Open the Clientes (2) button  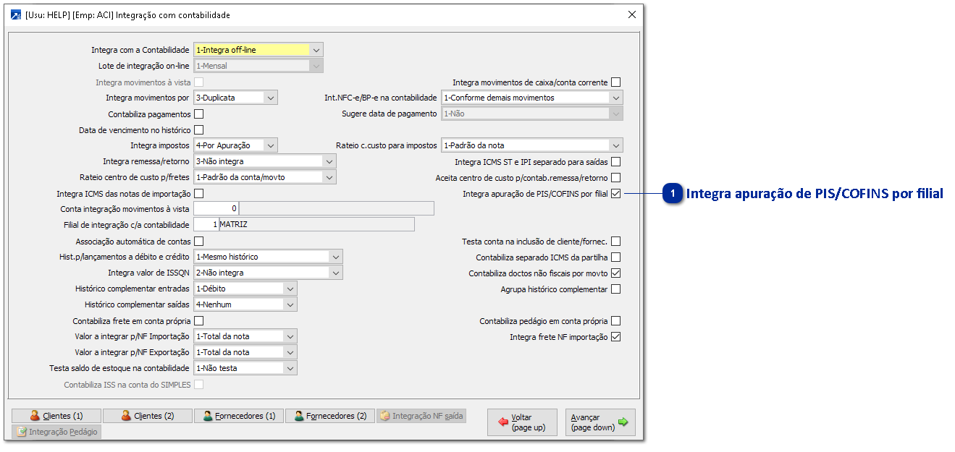point(148,416)
